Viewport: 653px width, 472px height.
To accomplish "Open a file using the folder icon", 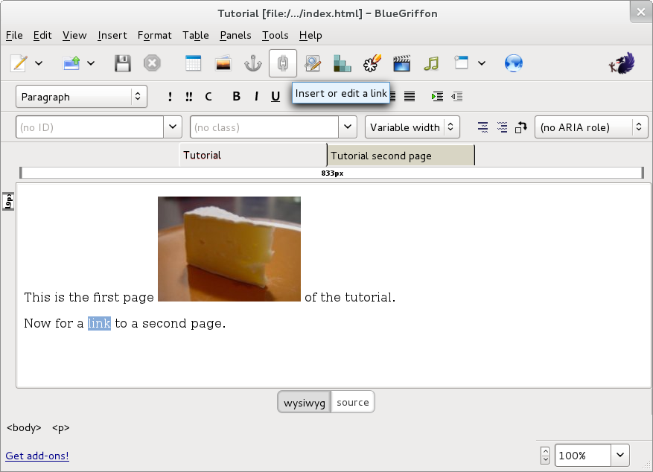I will [x=71, y=63].
